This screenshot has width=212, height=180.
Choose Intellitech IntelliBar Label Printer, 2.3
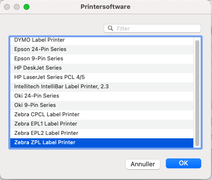tap(102, 86)
